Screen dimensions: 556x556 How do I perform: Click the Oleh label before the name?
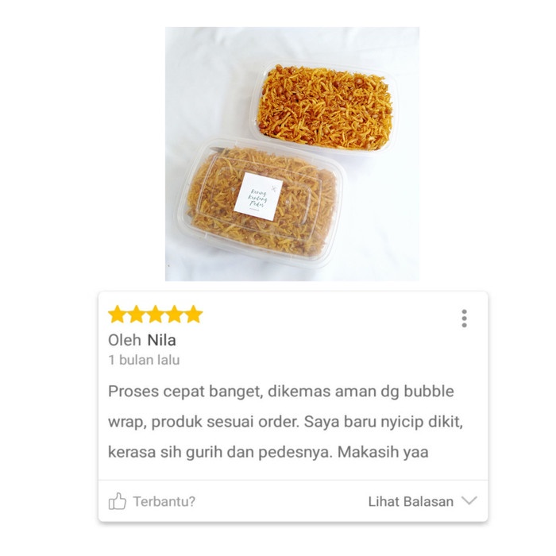125,340
